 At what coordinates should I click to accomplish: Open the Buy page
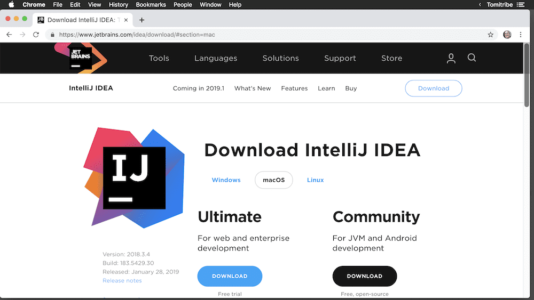pos(351,88)
